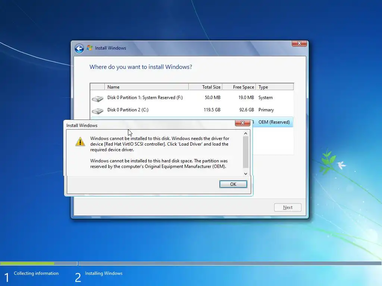382x286 pixels.
Task: Close the Install Windows error dialog
Action: point(242,123)
